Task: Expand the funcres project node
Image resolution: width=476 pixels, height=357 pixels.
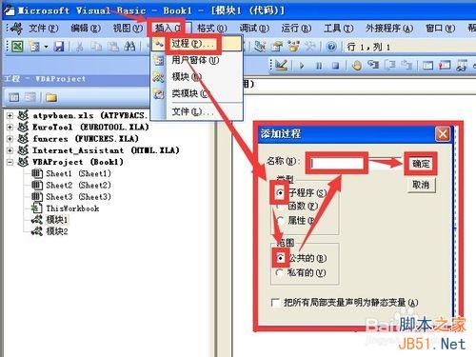Action: pos(10,139)
